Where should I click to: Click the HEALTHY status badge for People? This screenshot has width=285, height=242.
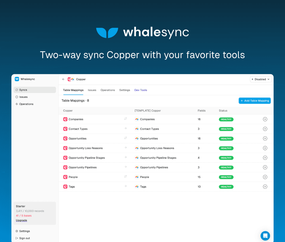[x=226, y=177]
